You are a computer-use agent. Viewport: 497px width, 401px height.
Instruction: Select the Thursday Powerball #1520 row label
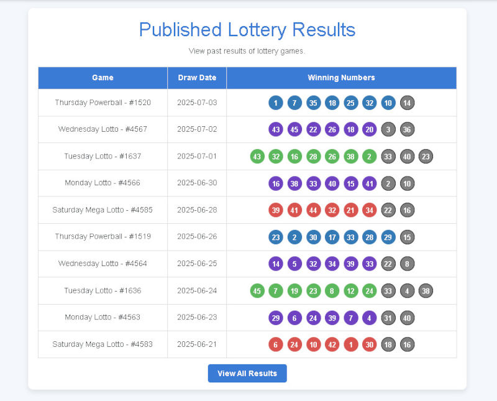[x=103, y=103]
